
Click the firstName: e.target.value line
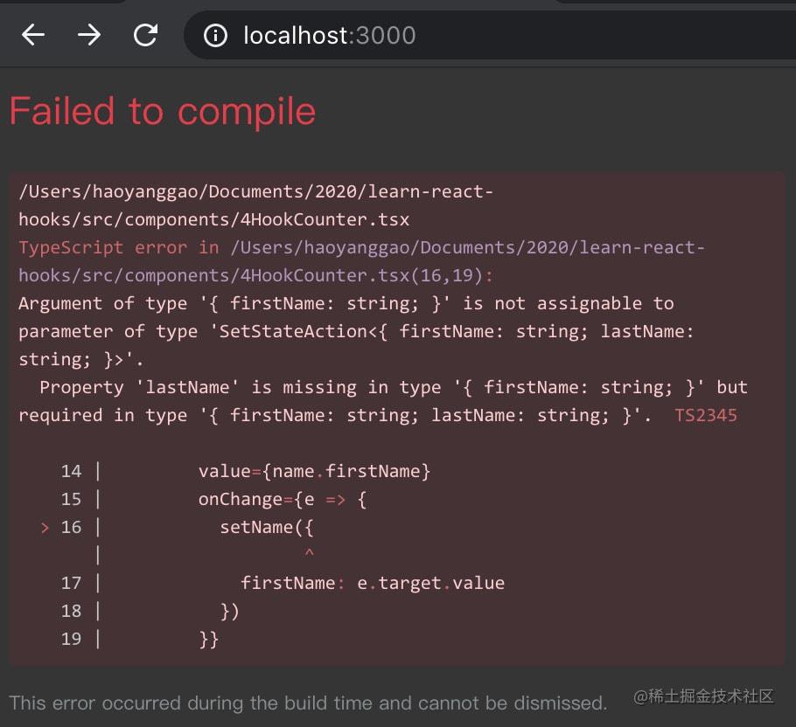click(x=373, y=583)
